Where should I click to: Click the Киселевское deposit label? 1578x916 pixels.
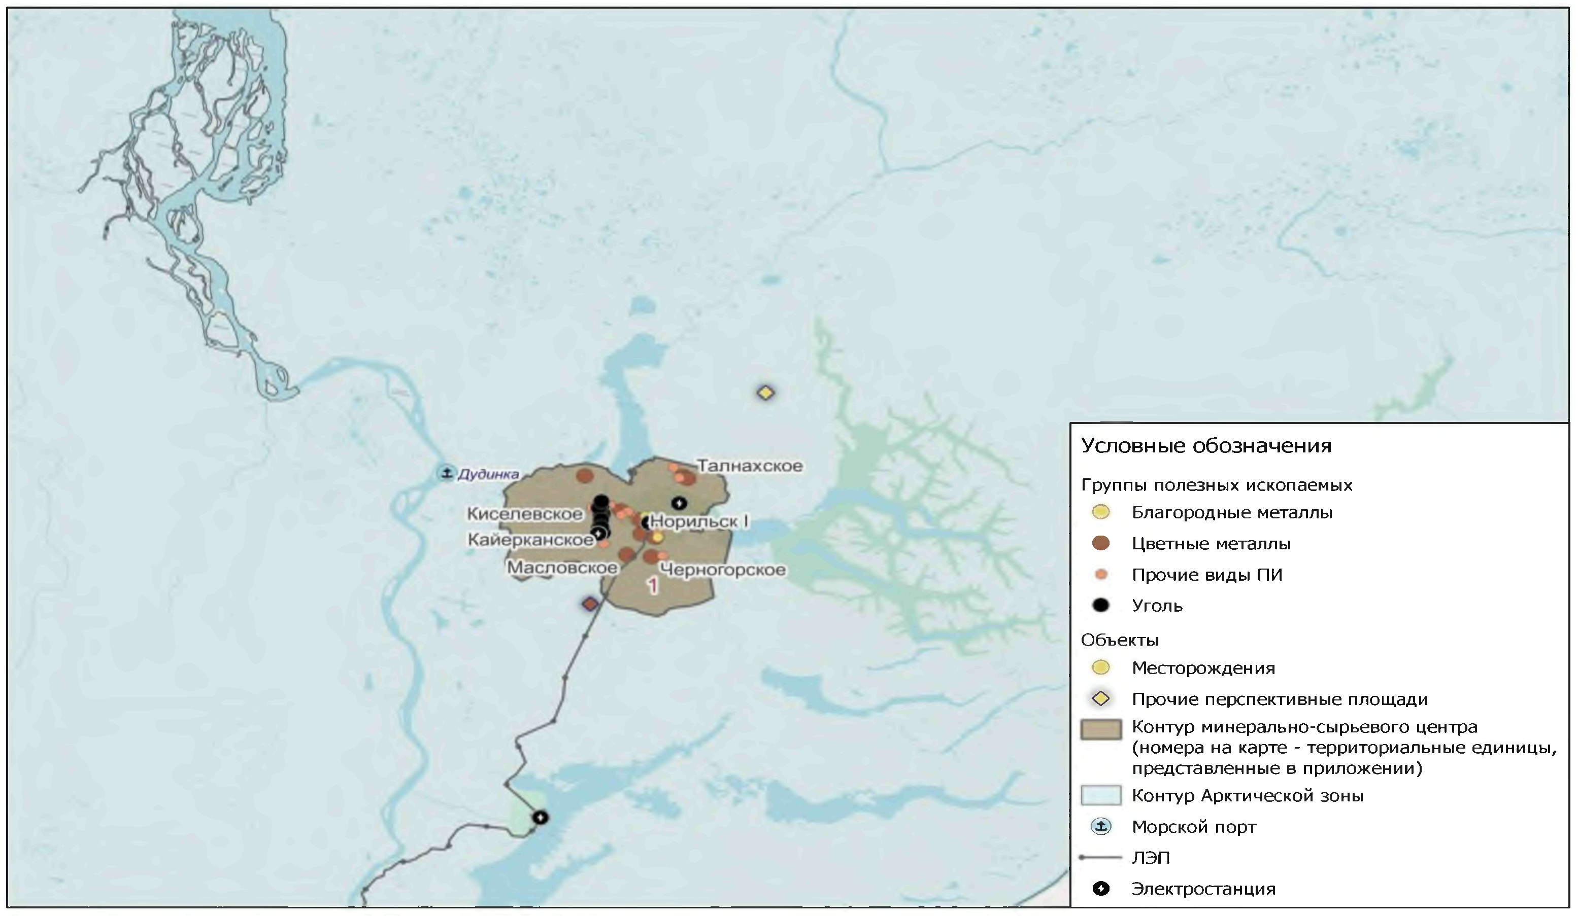[x=525, y=514]
